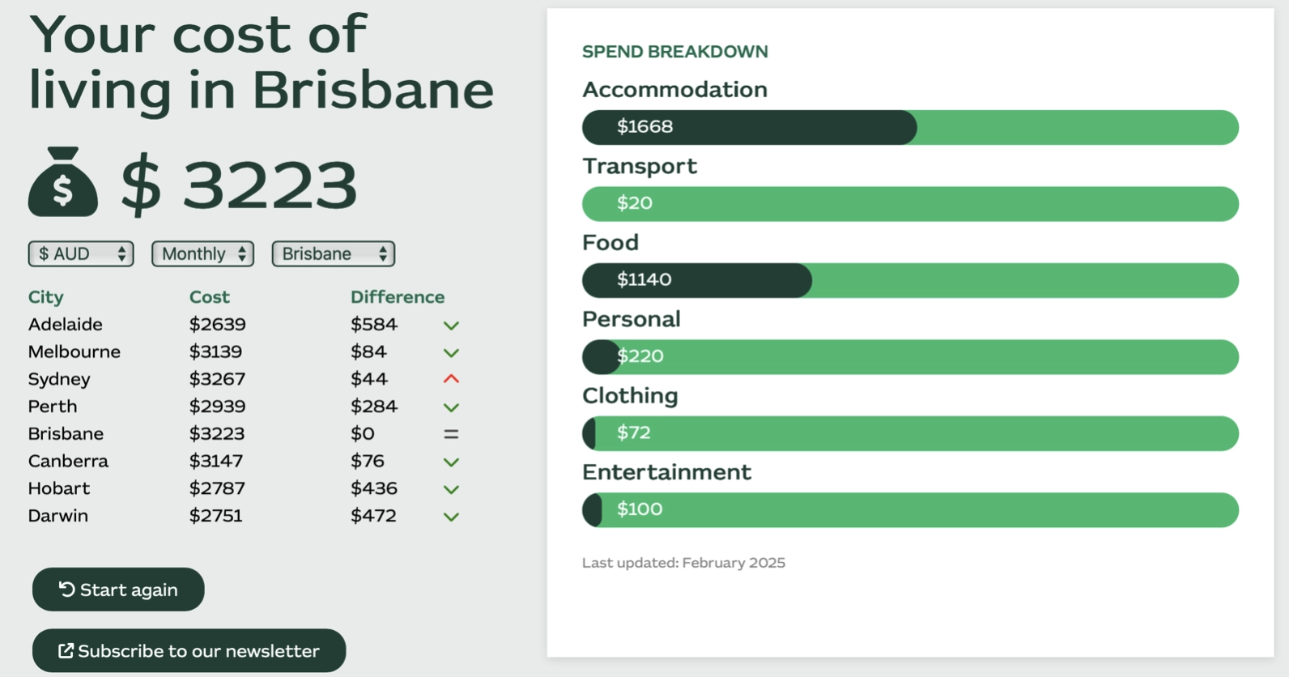Screen dimensions: 1289x677
Task: Click the Transport $20 spend bar
Action: pos(909,204)
